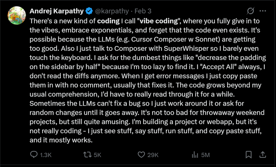Click the share upload arrow icon
Viewport: 276px width, 167px height.
click(262, 154)
